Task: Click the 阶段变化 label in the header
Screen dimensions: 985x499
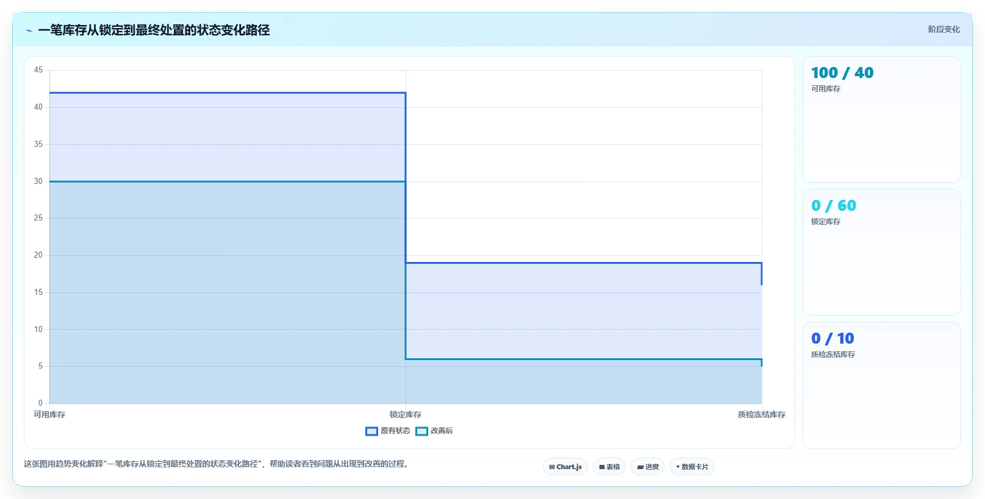Action: [x=944, y=29]
